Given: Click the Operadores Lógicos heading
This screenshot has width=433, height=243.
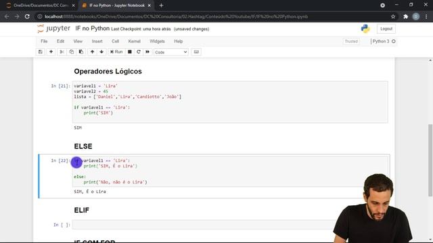Looking at the screenshot, I should [x=108, y=72].
